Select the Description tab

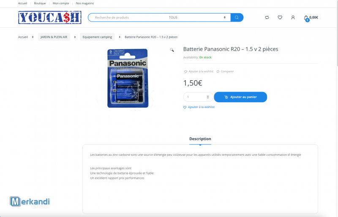point(200,139)
